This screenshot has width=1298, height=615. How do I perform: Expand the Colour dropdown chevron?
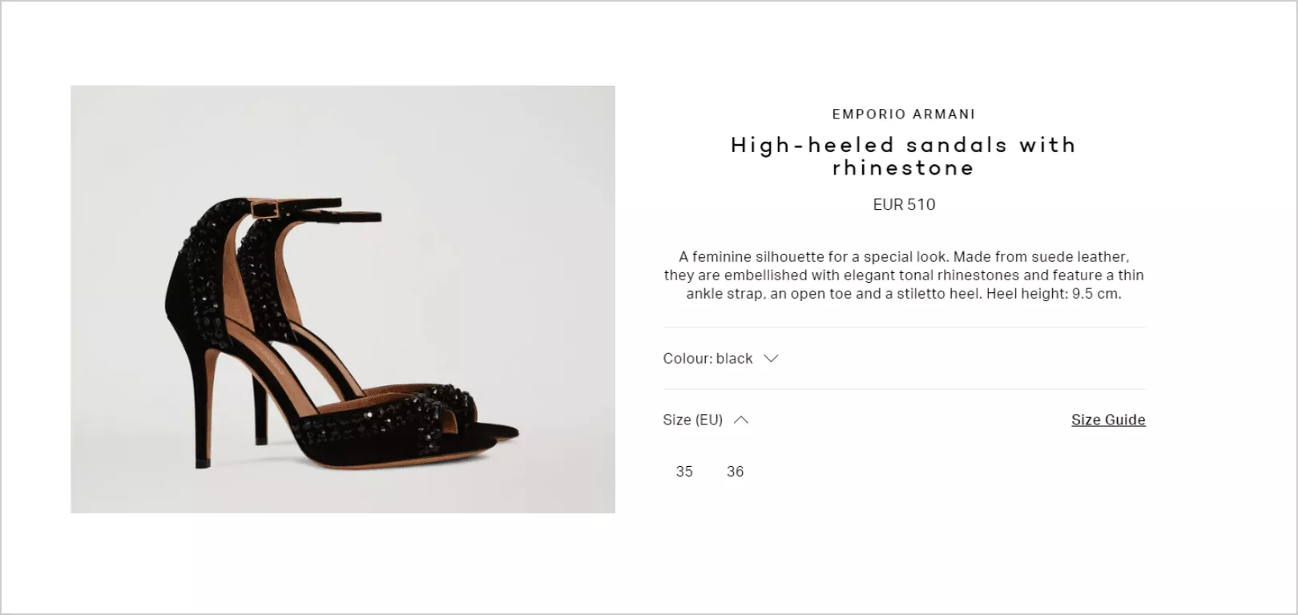771,359
